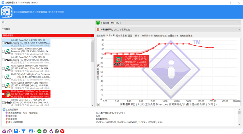The image size is (243, 134).
Task: Switch to the 組成示意圖 tab
Action: (x=122, y=36)
